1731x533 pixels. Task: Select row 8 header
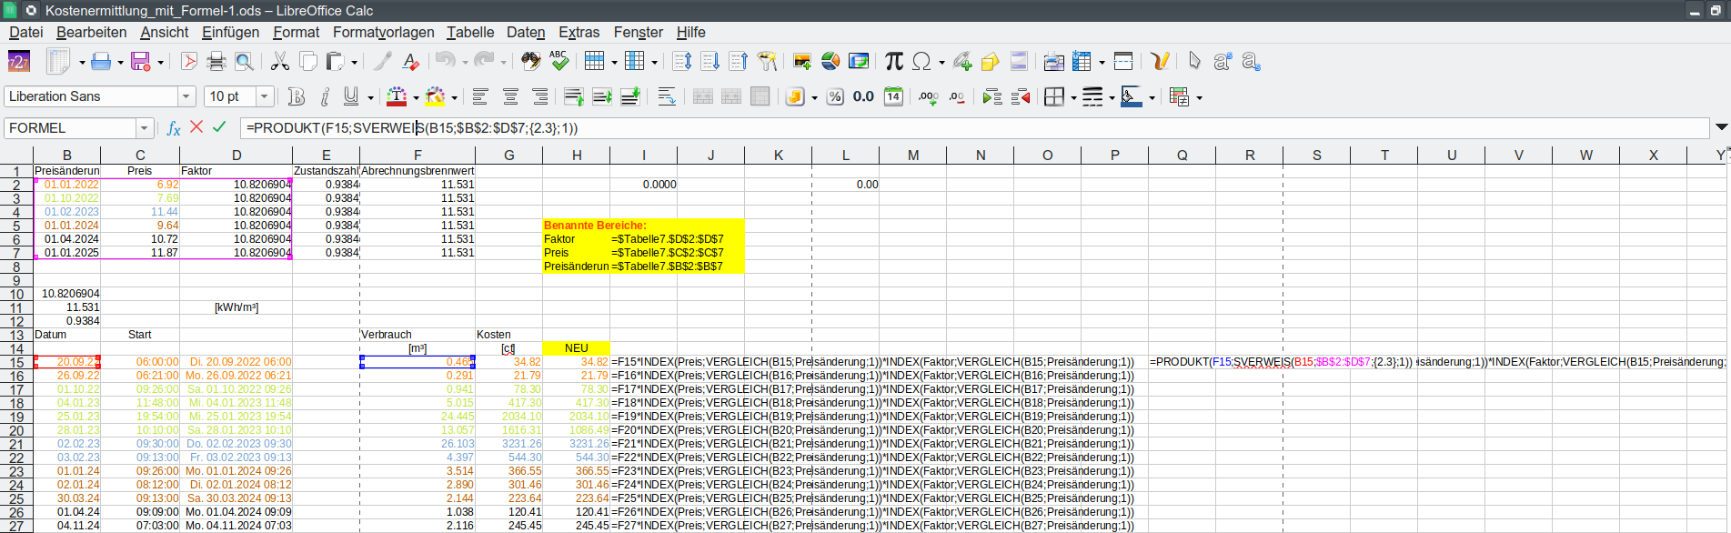[16, 266]
